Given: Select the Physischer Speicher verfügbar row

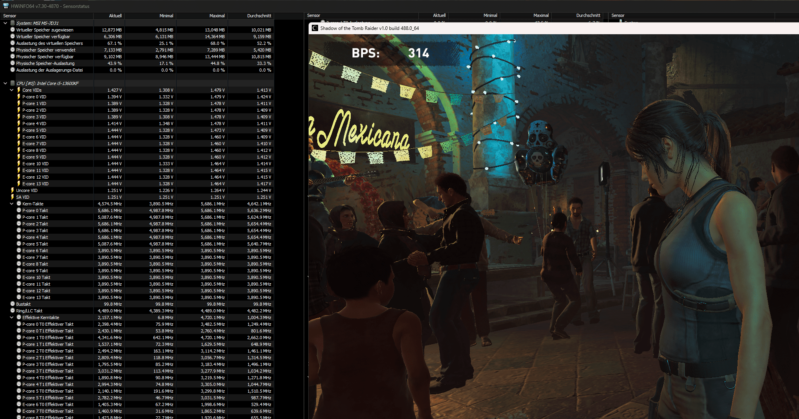Looking at the screenshot, I should (x=136, y=56).
